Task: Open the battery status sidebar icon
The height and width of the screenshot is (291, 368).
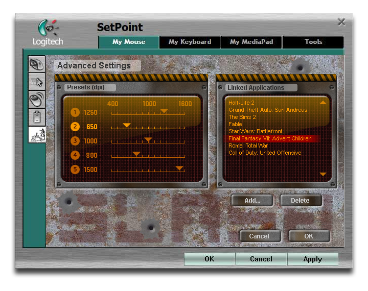Action: [x=37, y=116]
